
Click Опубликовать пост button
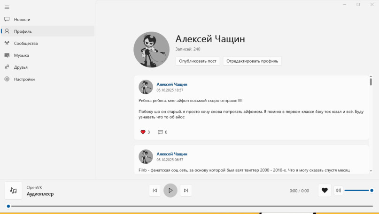(197, 61)
